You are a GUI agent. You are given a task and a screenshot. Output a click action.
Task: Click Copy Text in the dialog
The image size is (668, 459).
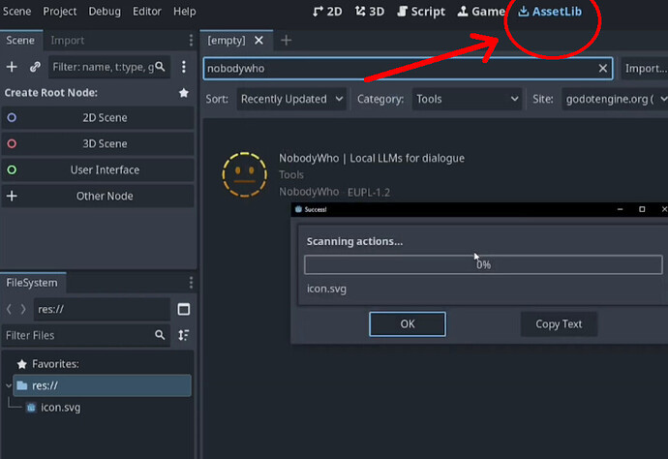[x=559, y=323]
